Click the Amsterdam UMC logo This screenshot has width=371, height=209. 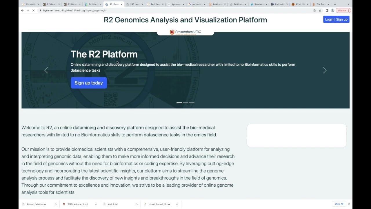pyautogui.click(x=185, y=32)
